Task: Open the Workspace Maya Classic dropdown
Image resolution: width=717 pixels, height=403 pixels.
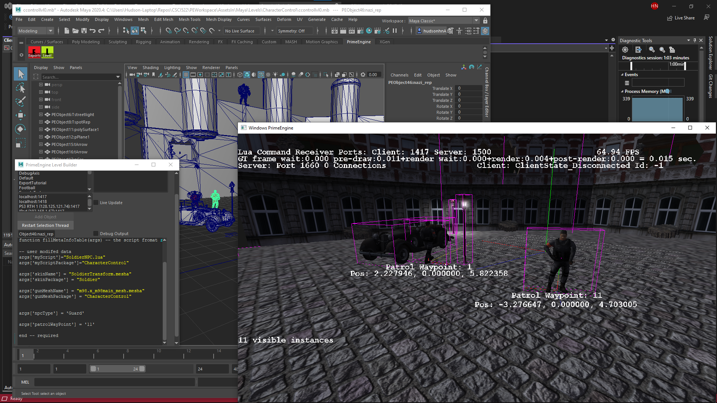Action: tap(443, 21)
